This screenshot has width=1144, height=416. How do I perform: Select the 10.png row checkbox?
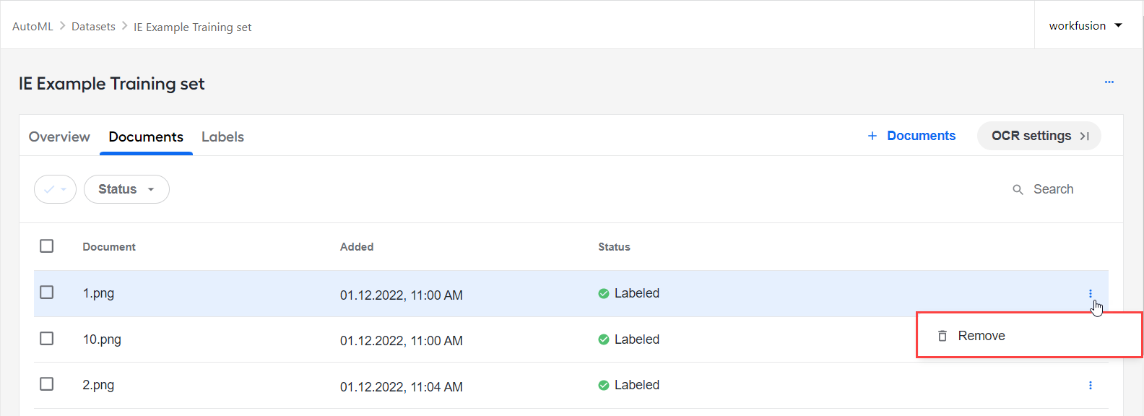pyautogui.click(x=47, y=338)
